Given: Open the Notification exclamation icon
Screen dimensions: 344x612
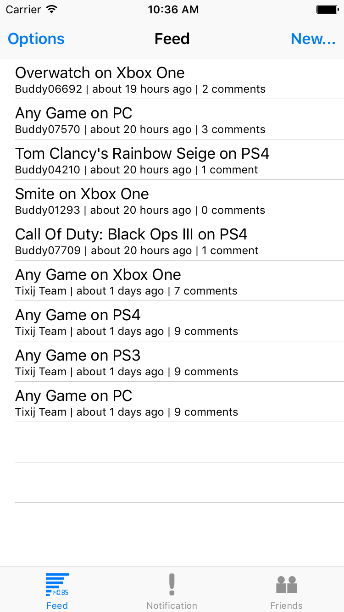Looking at the screenshot, I should click(172, 584).
